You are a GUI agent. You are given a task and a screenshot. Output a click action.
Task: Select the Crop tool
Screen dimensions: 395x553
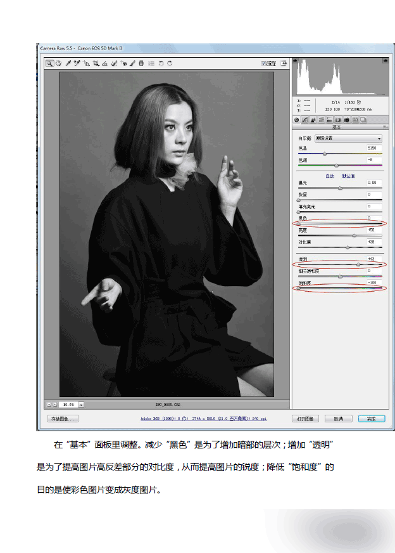pyautogui.click(x=96, y=63)
